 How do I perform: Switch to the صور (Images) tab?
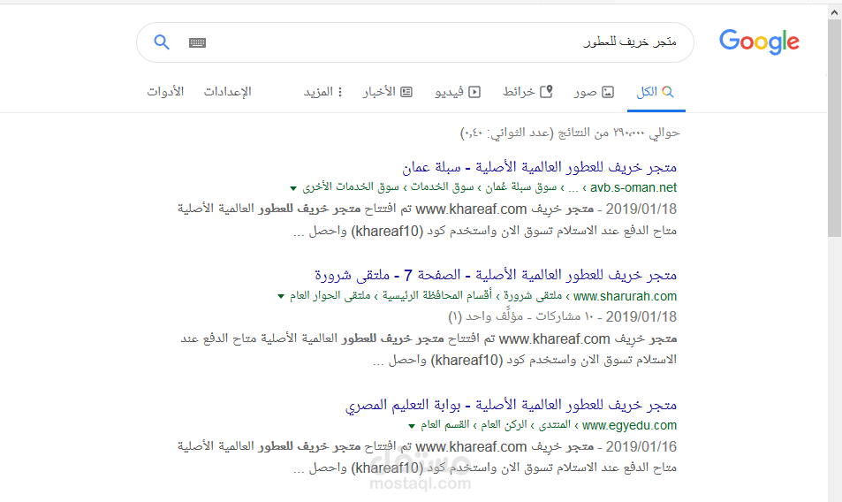click(594, 92)
